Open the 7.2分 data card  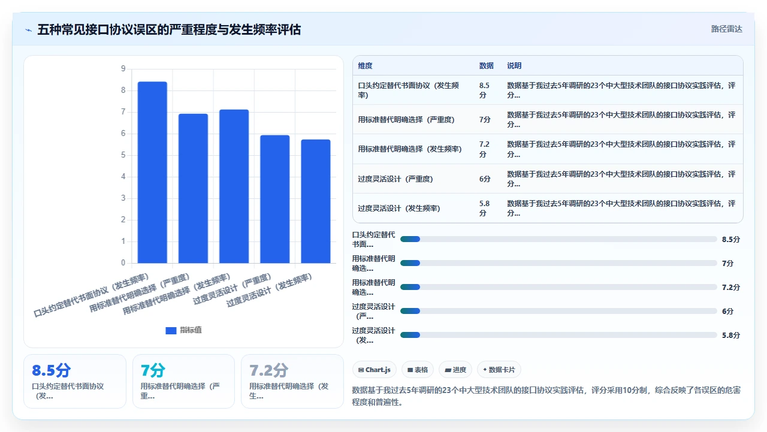click(x=292, y=381)
